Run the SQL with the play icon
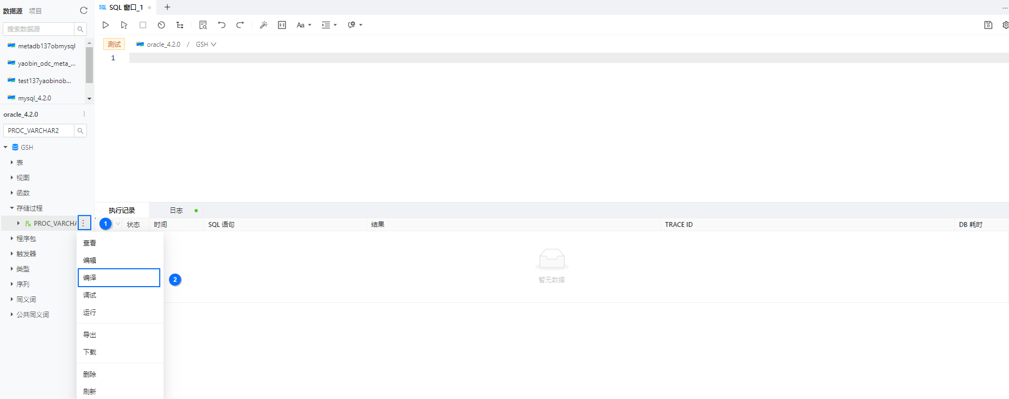Viewport: 1009px width, 399px height. (106, 25)
